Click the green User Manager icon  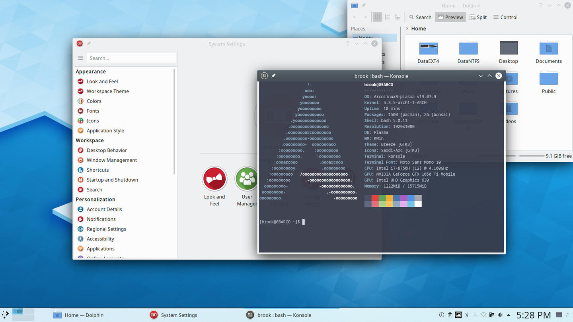click(247, 179)
